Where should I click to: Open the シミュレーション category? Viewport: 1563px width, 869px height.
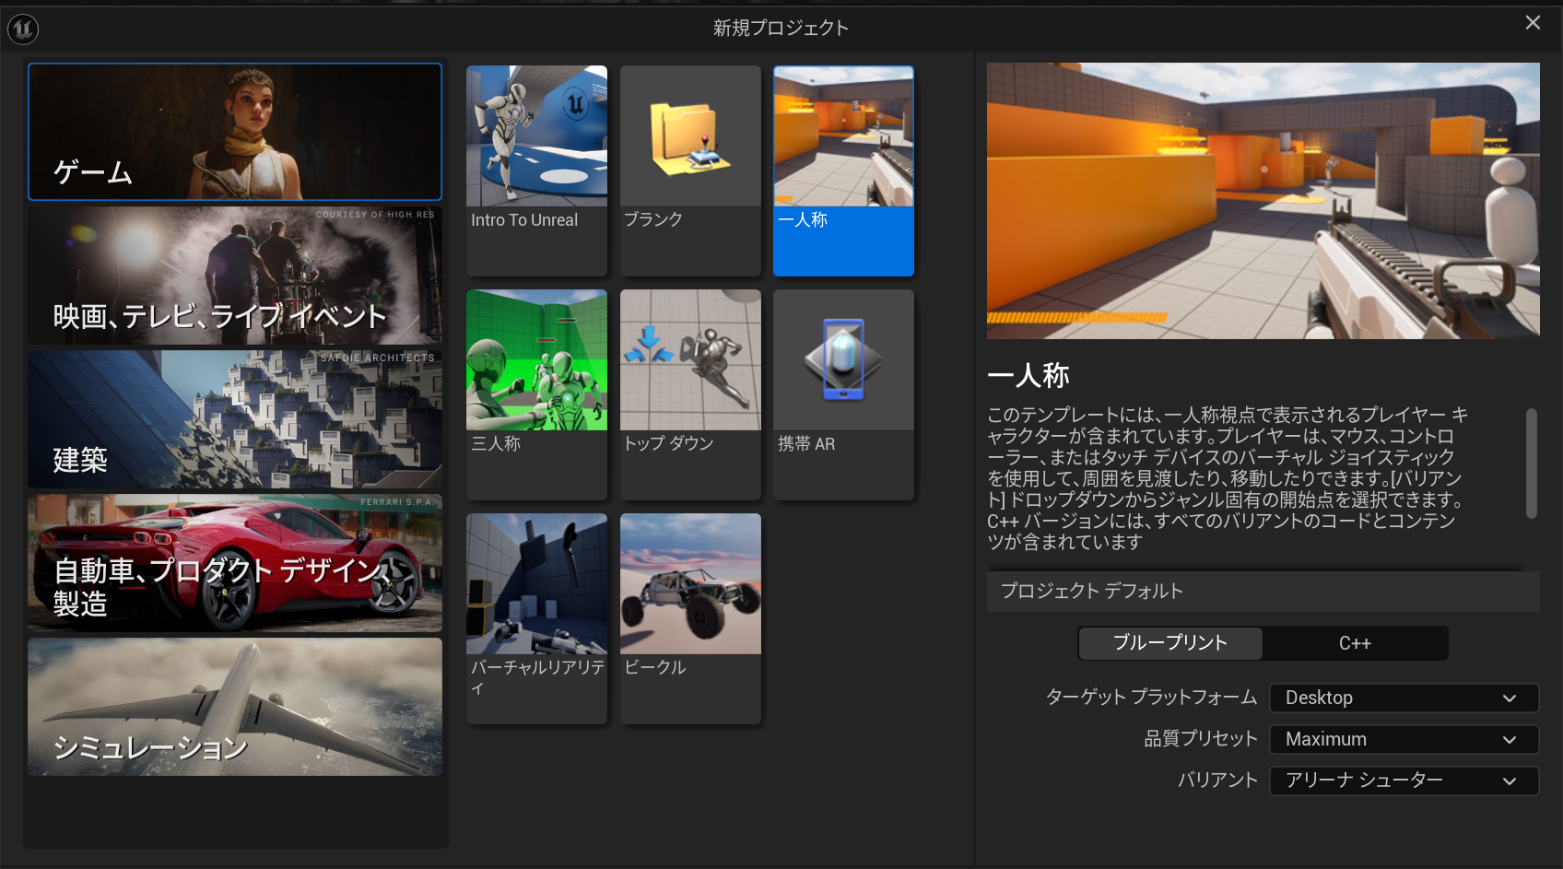[x=235, y=707]
